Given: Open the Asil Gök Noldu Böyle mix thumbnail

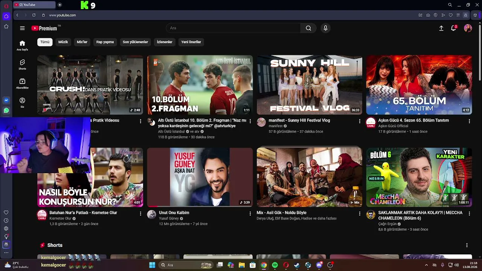Looking at the screenshot, I should (310, 177).
